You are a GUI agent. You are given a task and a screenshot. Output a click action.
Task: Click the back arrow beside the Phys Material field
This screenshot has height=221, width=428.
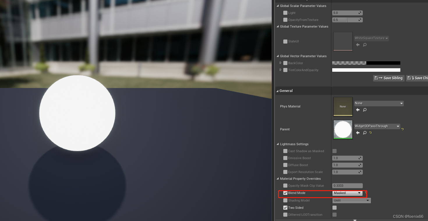click(358, 109)
